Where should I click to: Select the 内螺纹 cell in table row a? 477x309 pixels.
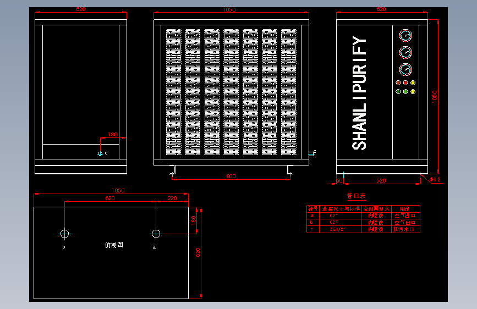click(376, 216)
